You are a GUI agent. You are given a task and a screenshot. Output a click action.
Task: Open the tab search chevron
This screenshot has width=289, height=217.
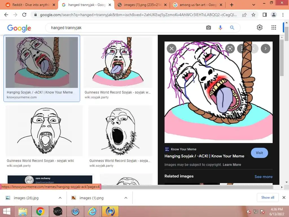click(254, 5)
